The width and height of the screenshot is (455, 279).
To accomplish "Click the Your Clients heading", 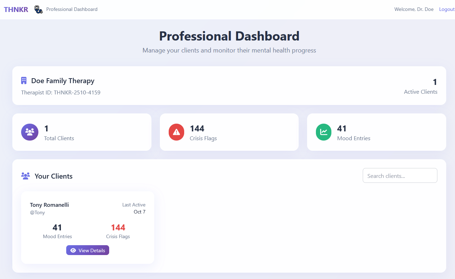I will (54, 176).
